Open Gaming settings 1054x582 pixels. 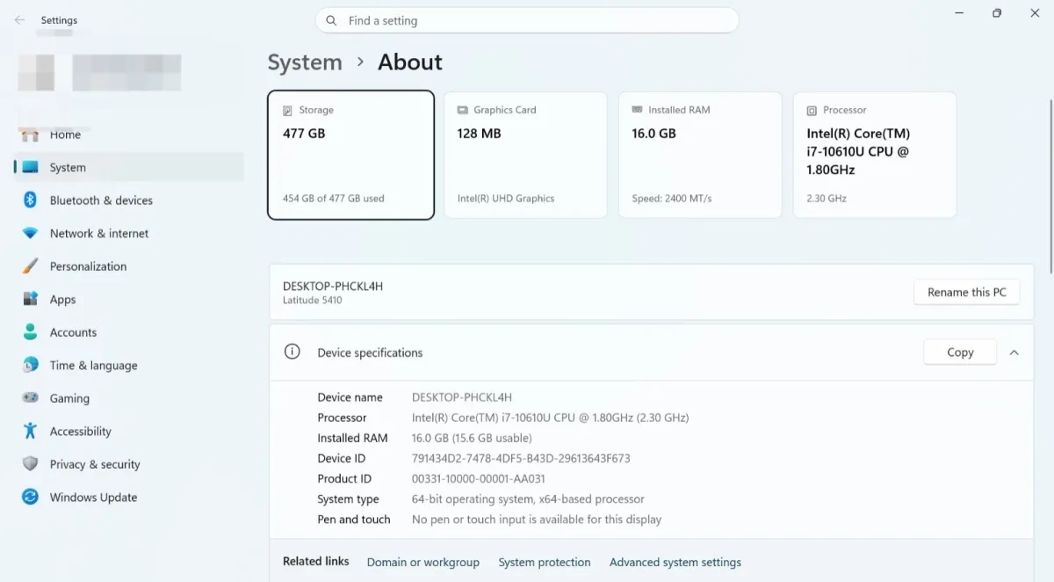point(129,398)
